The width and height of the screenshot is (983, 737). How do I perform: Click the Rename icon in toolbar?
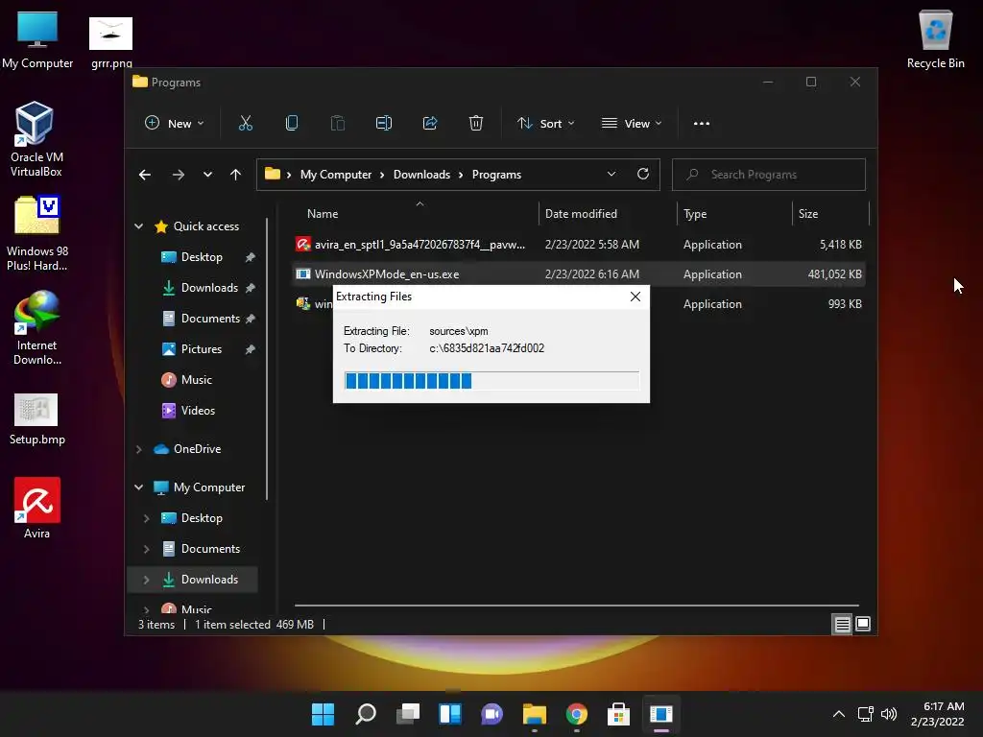coord(384,124)
